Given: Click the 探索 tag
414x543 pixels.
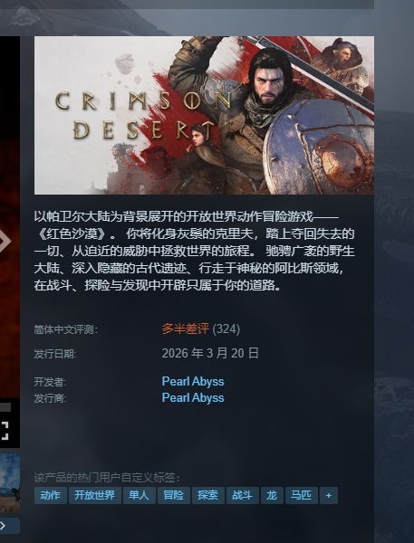Looking at the screenshot, I should tap(207, 496).
